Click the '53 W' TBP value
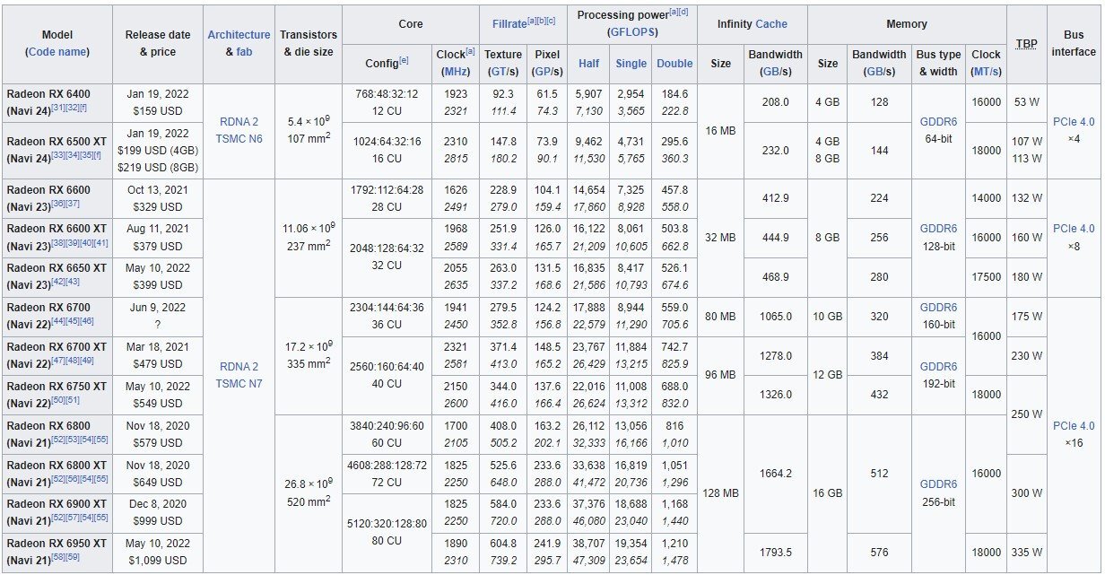 1027,102
